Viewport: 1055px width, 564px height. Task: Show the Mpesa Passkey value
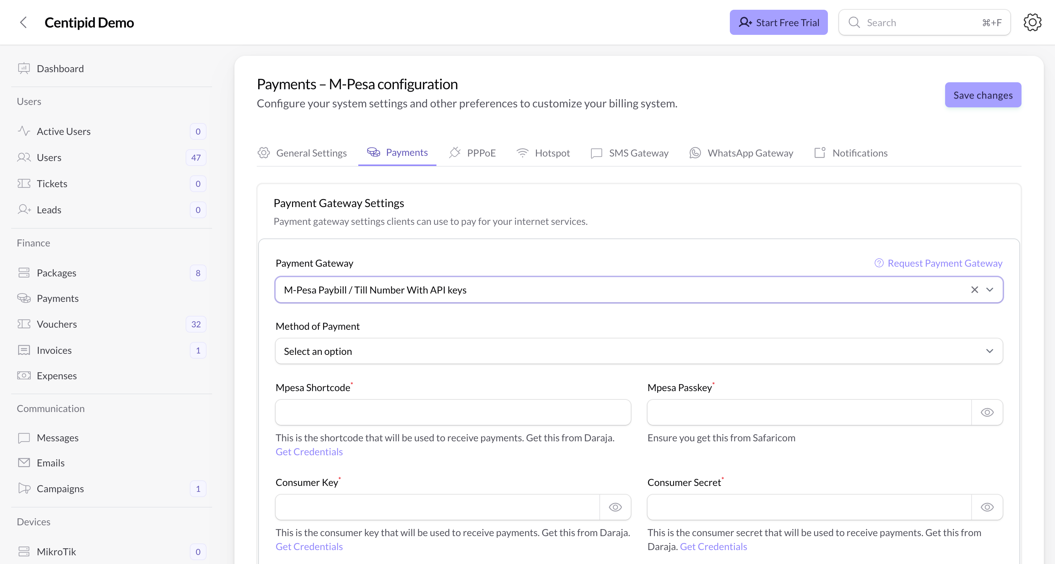[987, 412]
